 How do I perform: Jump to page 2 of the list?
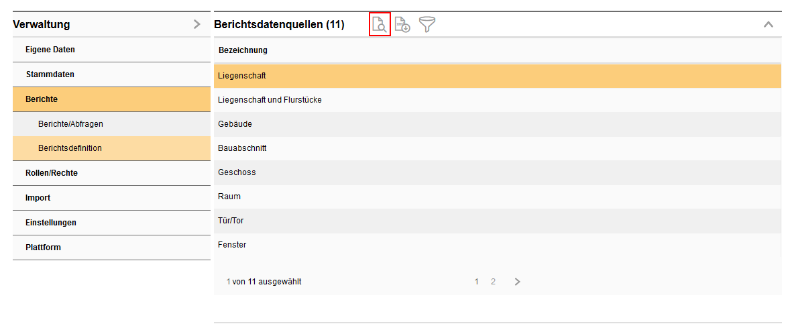pyautogui.click(x=493, y=282)
